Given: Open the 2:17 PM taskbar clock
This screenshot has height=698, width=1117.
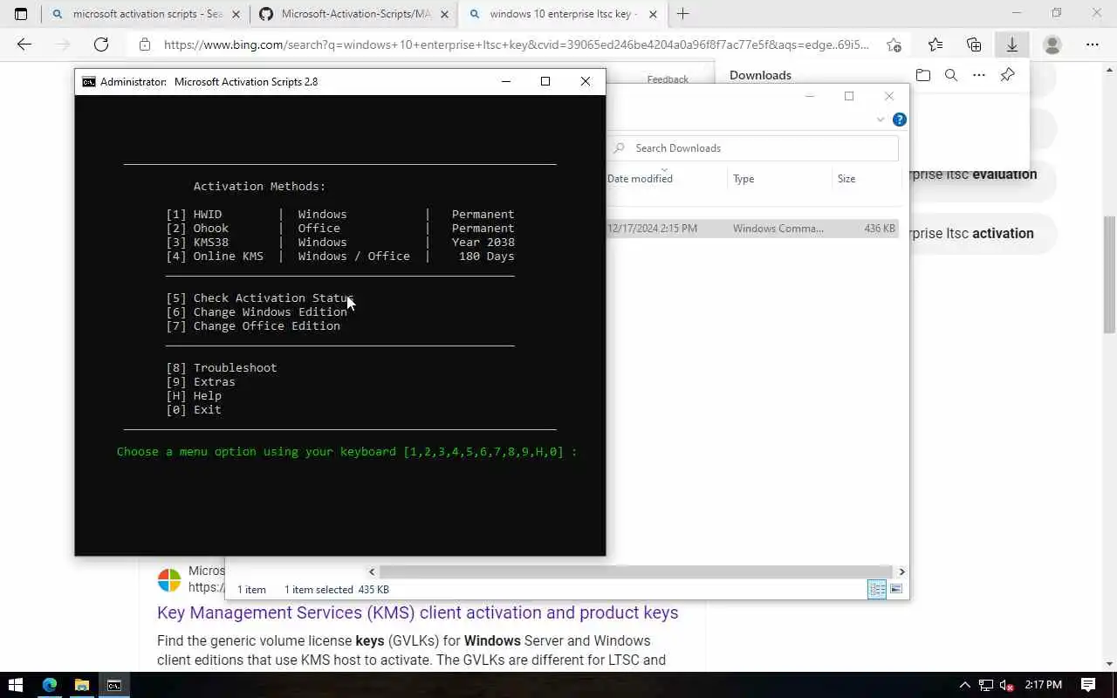Looking at the screenshot, I should coord(1043,685).
